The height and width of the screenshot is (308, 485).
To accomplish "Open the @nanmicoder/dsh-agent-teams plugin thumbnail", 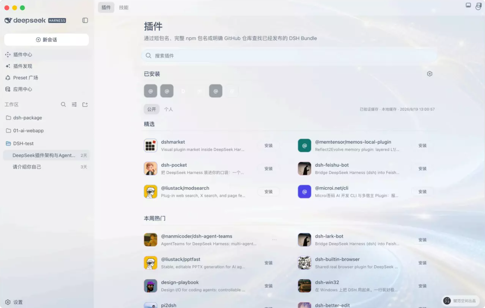I will [151, 240].
